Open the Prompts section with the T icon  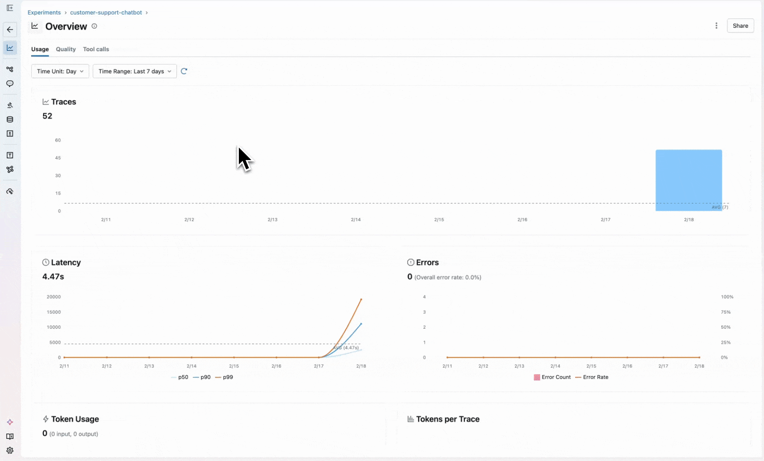(10, 155)
